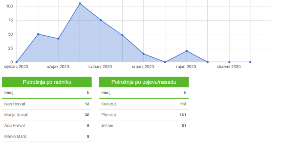Click the chart peak point above 100
This screenshot has height=144, width=288.
click(80, 3)
